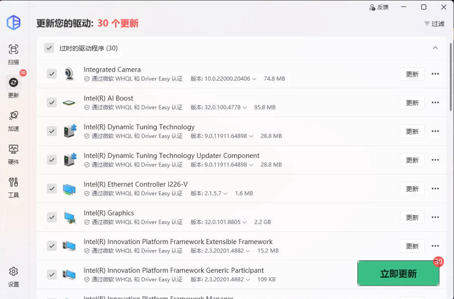
Task: Update the Extensible Framework driver
Action: [x=412, y=246]
